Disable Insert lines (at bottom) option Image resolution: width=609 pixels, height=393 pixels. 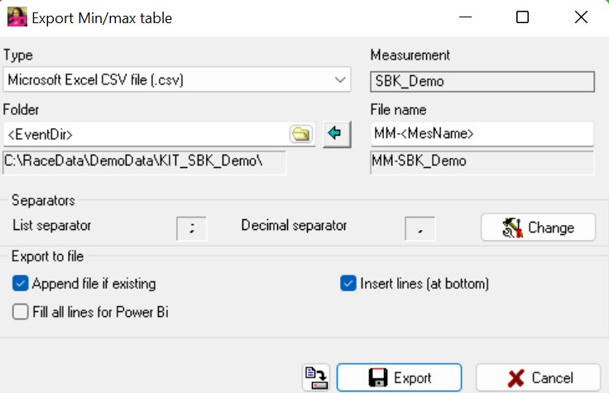(x=348, y=284)
